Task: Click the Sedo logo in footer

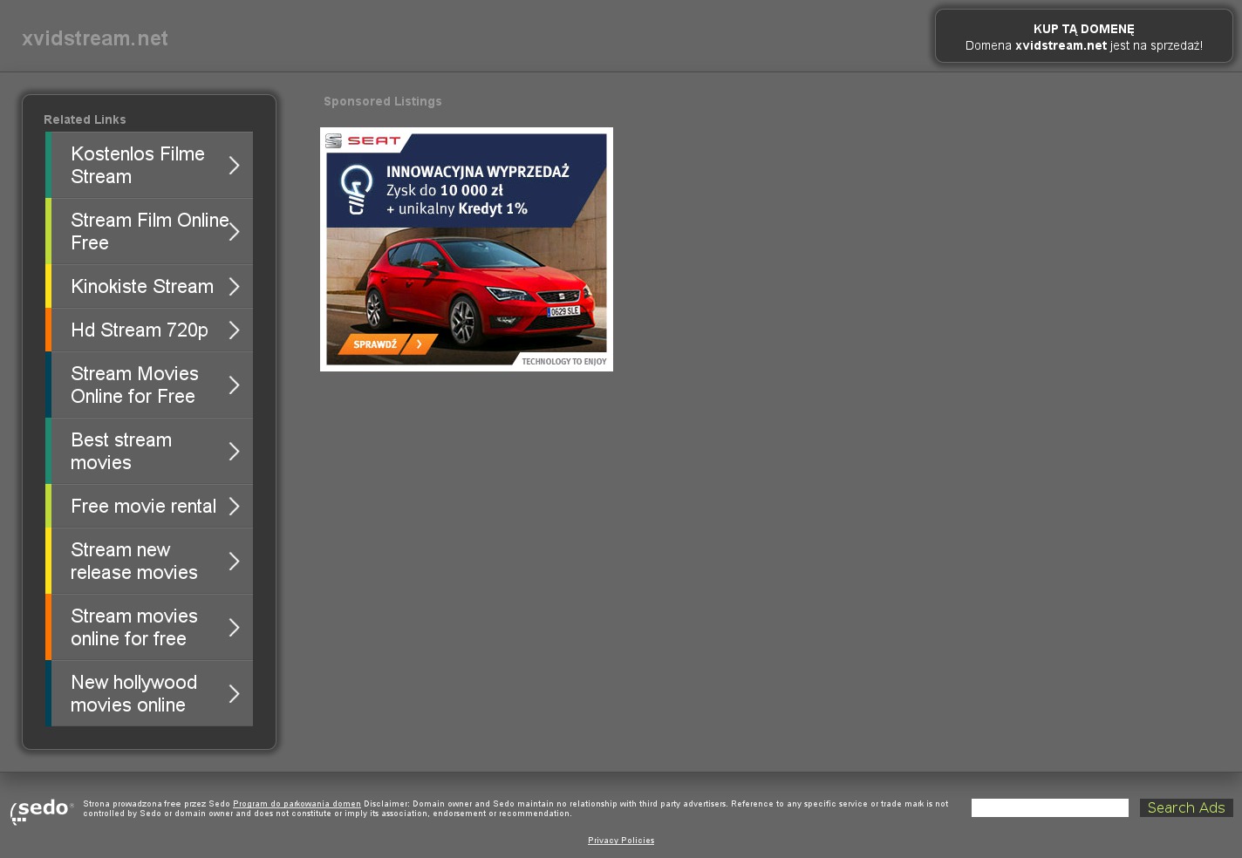Action: point(41,810)
